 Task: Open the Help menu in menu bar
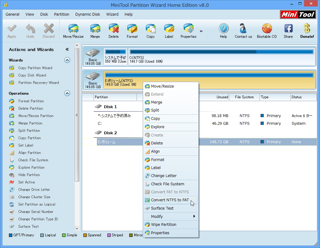[129, 14]
